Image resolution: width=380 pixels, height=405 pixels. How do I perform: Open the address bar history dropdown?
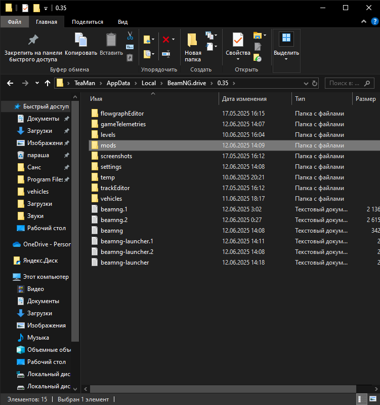pos(306,84)
